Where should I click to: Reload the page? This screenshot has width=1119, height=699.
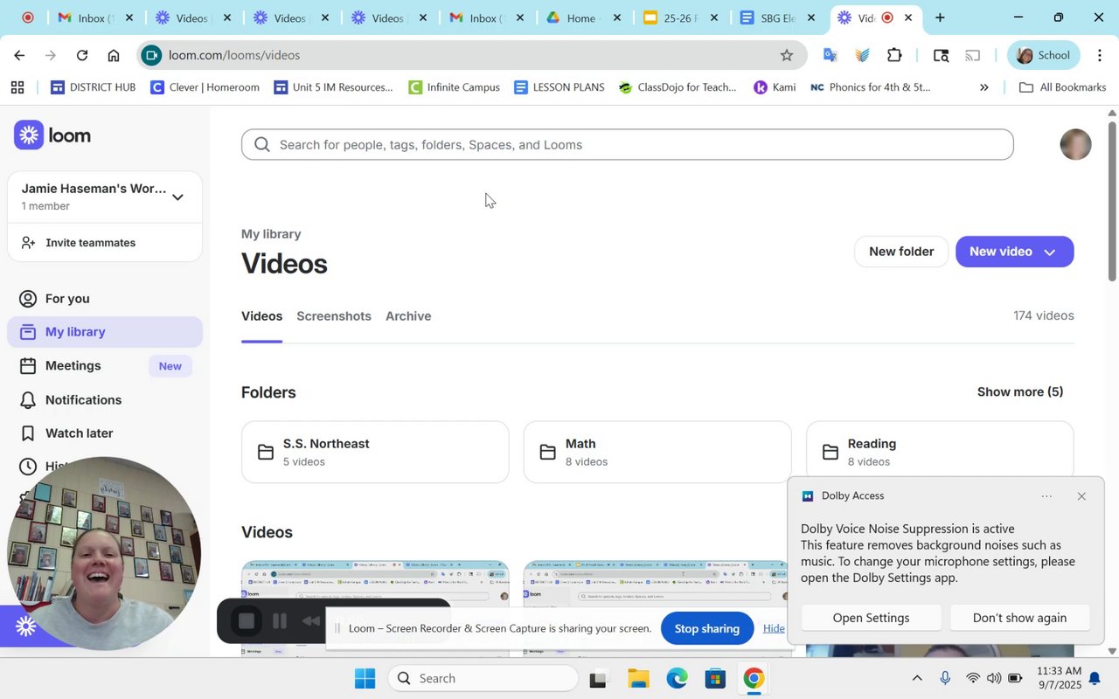tap(82, 55)
